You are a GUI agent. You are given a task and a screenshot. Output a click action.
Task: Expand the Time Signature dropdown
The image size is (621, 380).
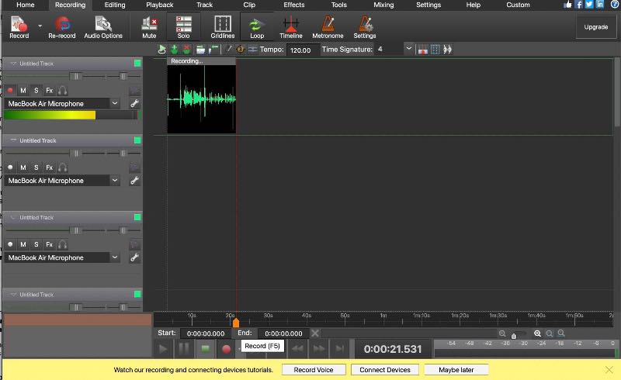click(409, 50)
